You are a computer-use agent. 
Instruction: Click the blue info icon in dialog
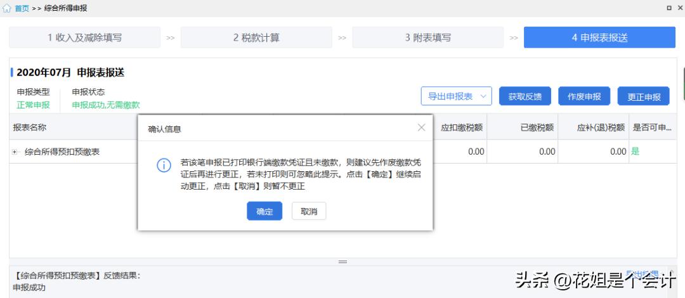click(x=164, y=165)
